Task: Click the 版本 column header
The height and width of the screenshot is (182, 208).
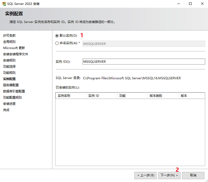Action: pos(192,96)
